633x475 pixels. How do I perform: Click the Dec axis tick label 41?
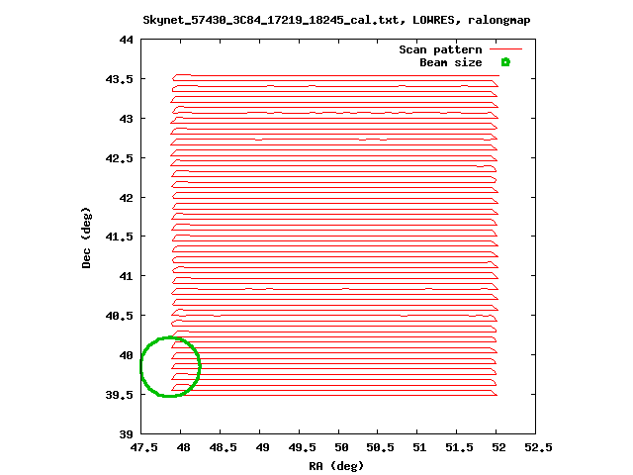(x=126, y=276)
